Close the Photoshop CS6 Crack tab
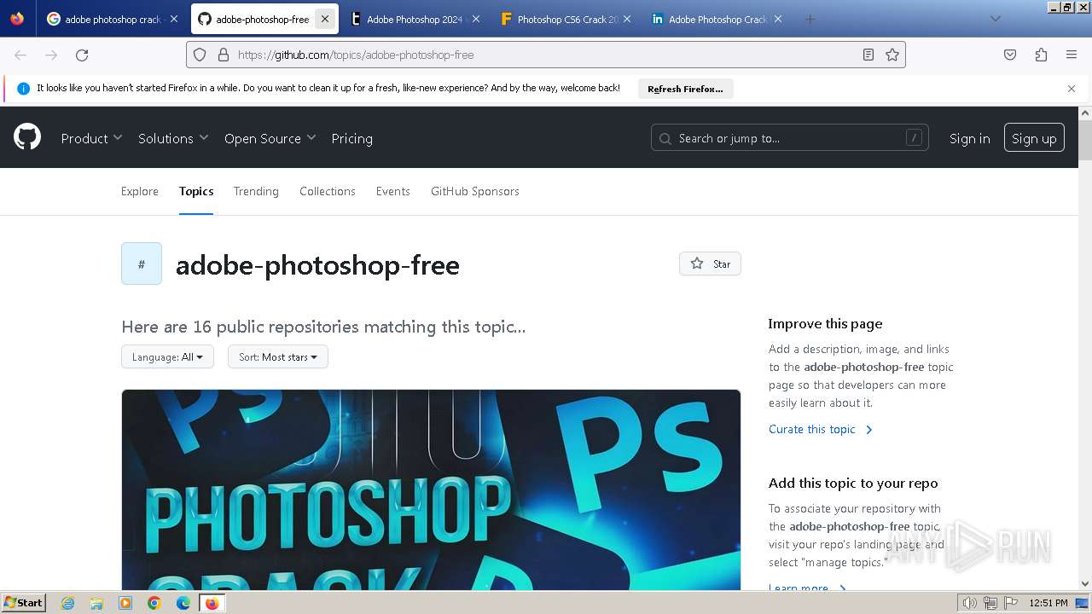 click(627, 19)
